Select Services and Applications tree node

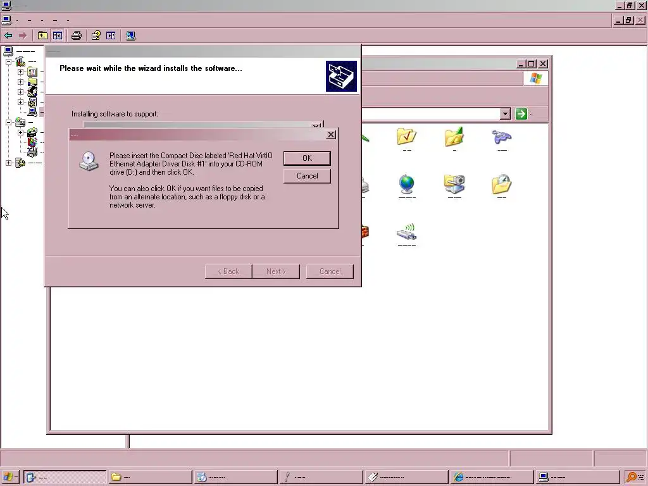click(28, 163)
